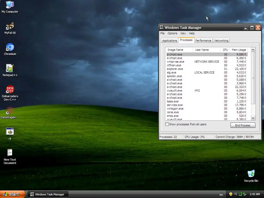The width and height of the screenshot is (264, 198).
Task: Sort by User Name column header
Action: tap(207, 50)
